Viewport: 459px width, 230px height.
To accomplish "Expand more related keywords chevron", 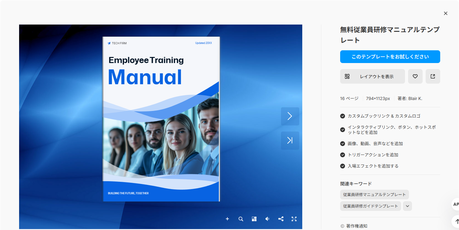I will [407, 206].
